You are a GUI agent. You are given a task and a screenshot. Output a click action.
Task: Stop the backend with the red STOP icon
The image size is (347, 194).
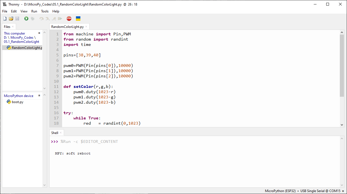pos(69,19)
